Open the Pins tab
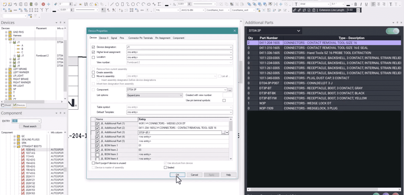404x195 pixels. pos(122,38)
